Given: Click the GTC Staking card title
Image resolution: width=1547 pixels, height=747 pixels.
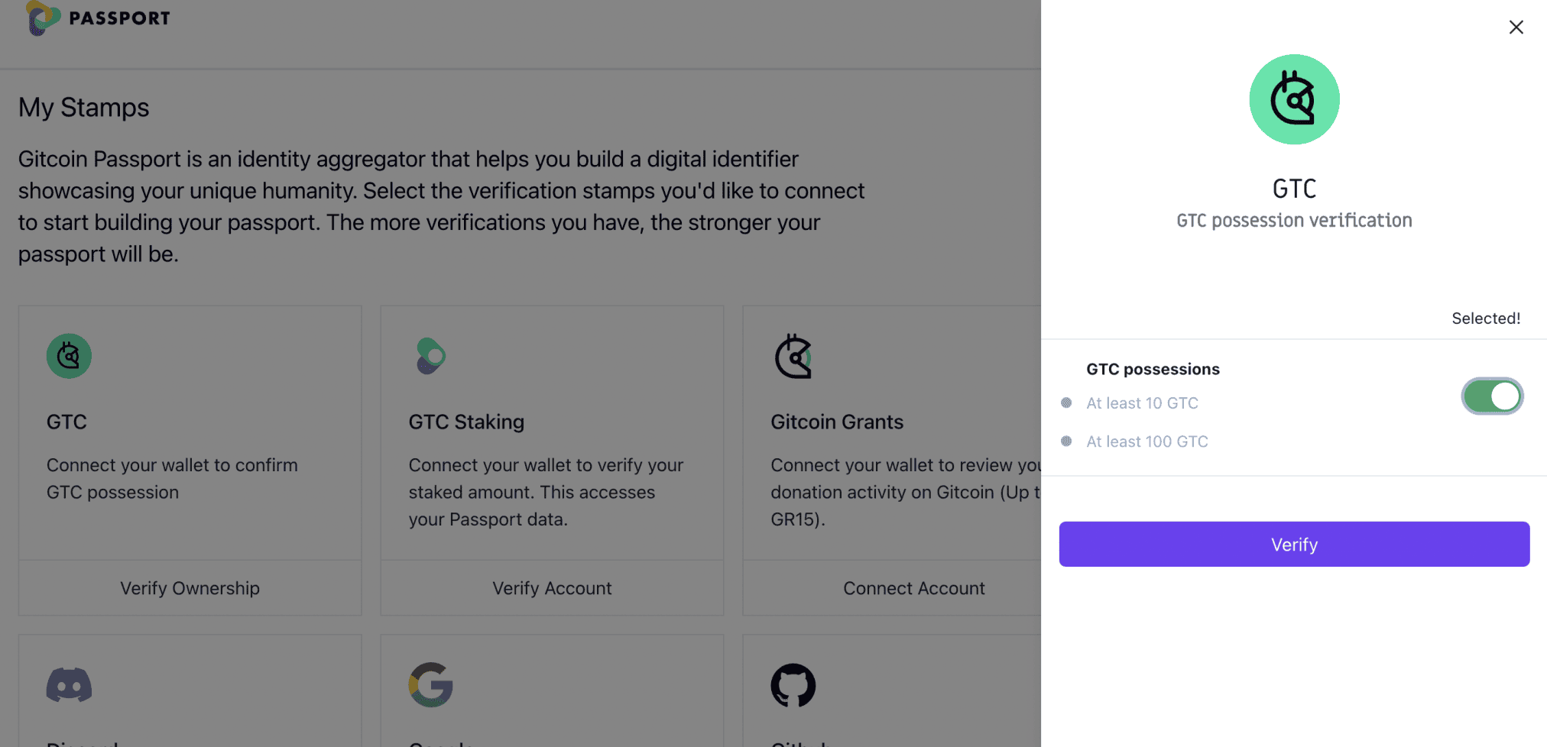Looking at the screenshot, I should coord(466,422).
